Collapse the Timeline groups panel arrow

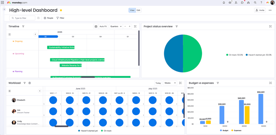click(x=35, y=34)
